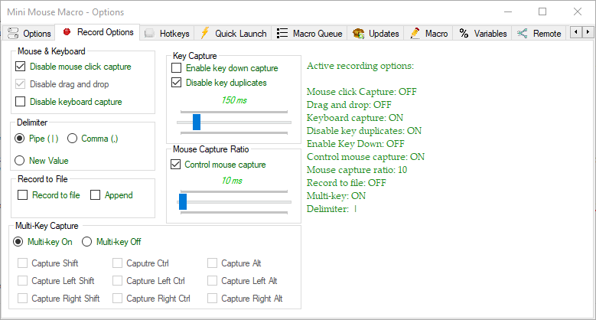Image resolution: width=596 pixels, height=320 pixels.
Task: Click the Capture Shift checkbox
Action: [23, 263]
